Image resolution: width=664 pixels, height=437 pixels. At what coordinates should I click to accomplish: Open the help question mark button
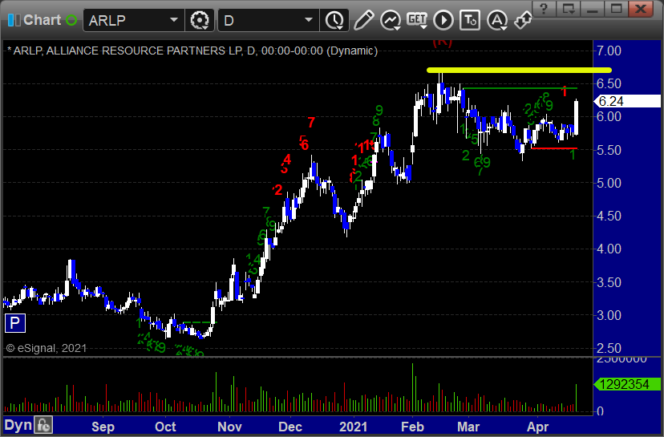point(545,9)
